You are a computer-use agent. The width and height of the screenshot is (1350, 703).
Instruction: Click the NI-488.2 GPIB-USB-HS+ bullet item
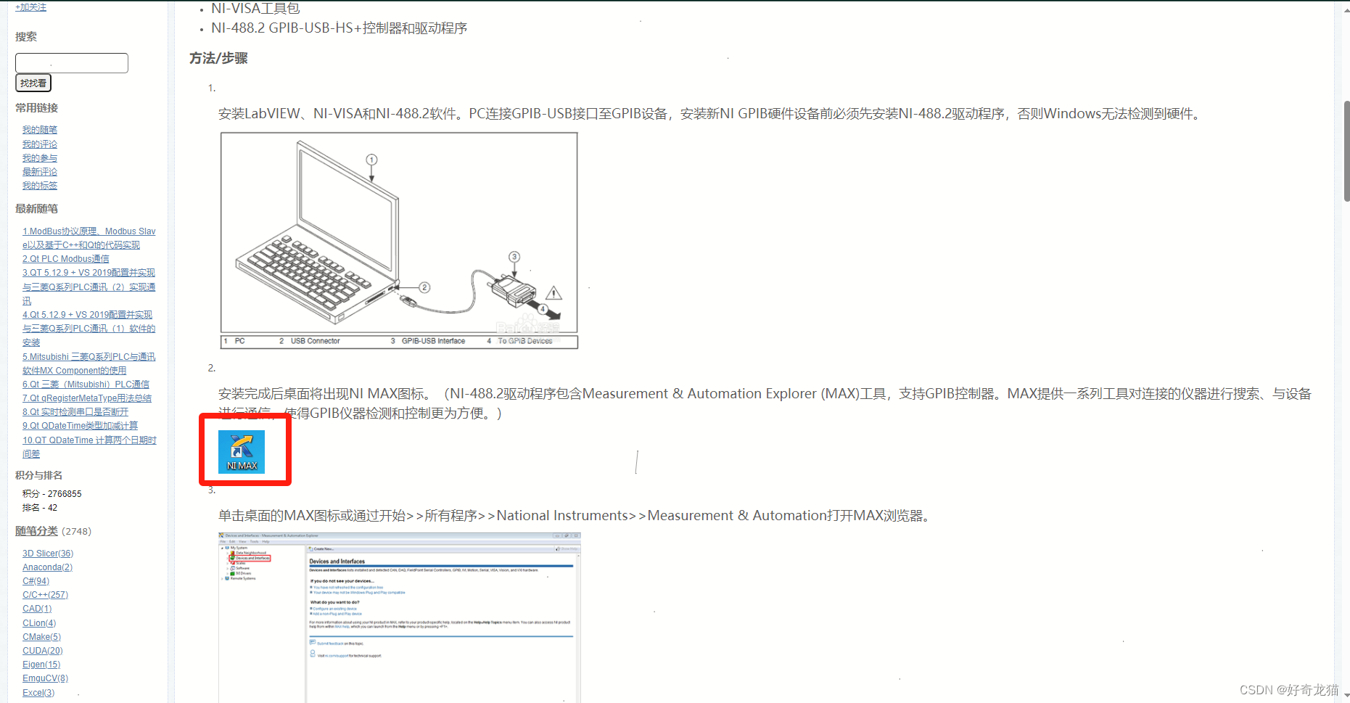[x=339, y=28]
